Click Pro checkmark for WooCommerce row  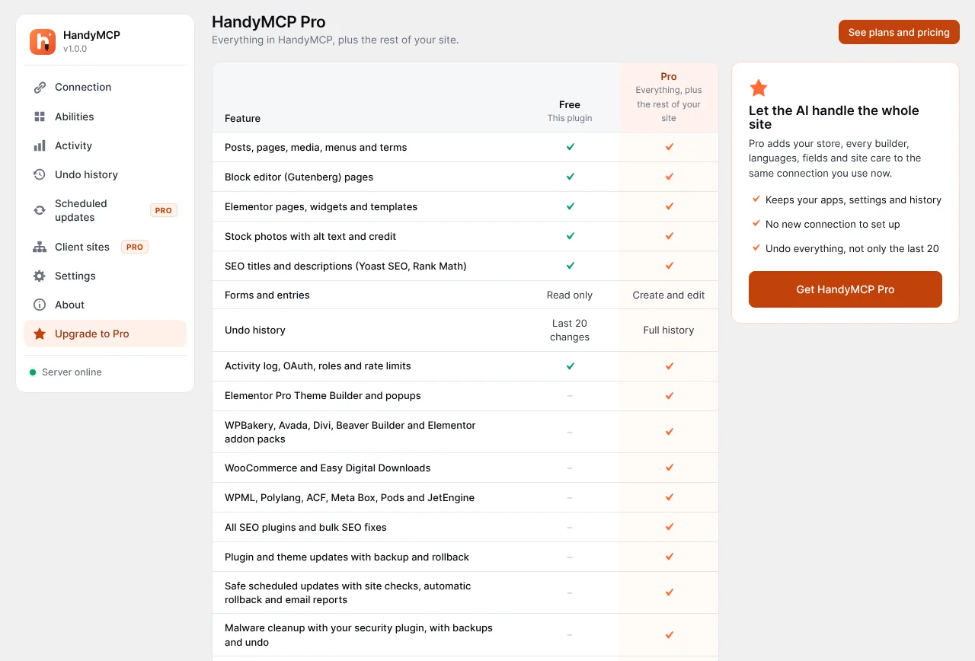[x=669, y=468]
